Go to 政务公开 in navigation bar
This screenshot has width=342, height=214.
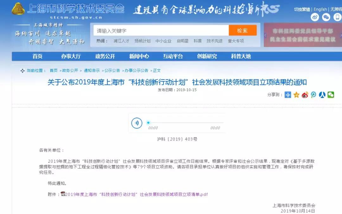pos(105,56)
